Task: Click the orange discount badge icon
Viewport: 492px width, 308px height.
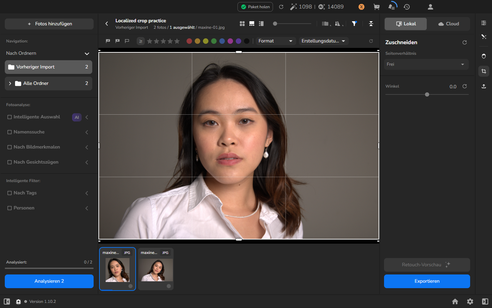Action: (361, 7)
